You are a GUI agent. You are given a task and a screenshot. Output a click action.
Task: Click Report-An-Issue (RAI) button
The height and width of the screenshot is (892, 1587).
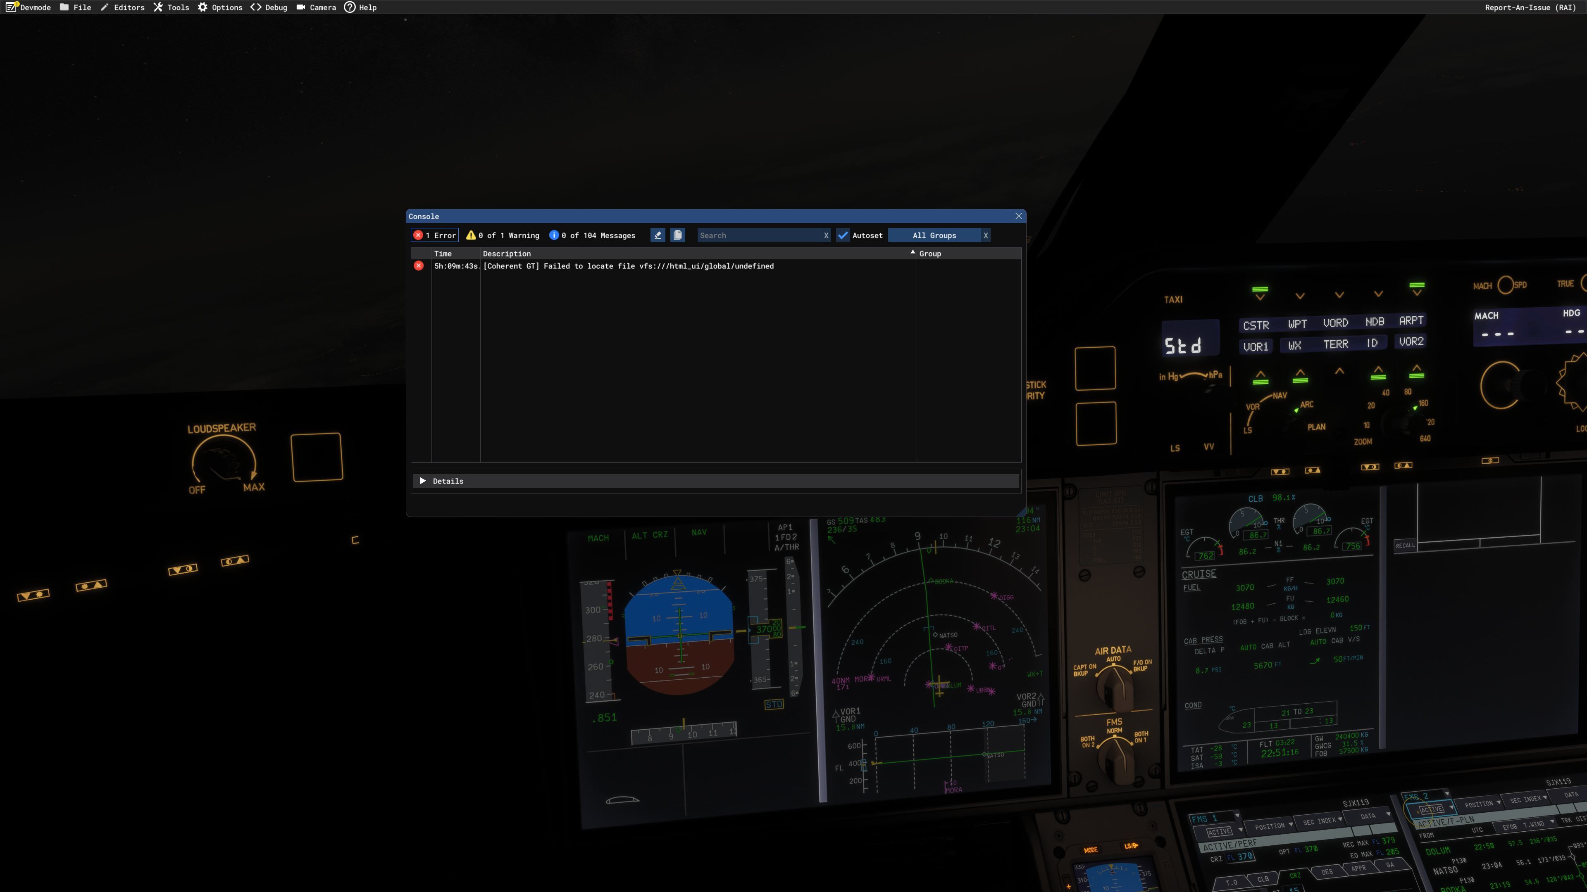[x=1530, y=7]
